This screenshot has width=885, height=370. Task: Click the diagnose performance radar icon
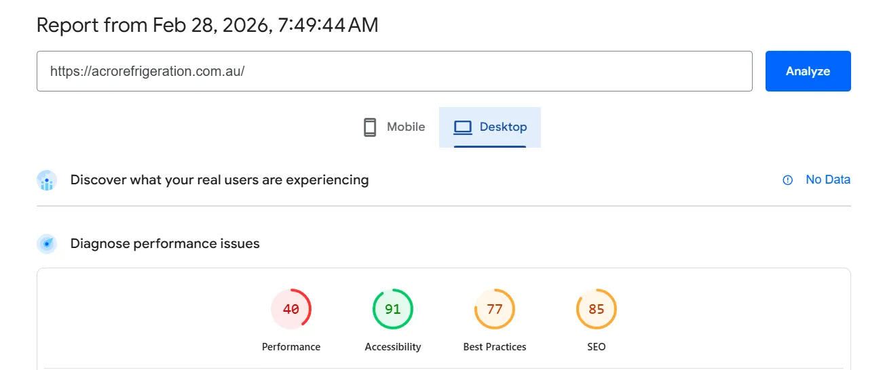click(x=47, y=244)
